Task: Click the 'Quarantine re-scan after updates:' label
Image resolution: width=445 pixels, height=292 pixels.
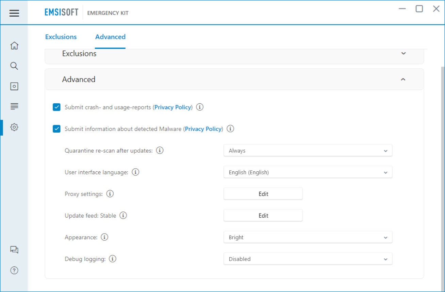Action: (x=109, y=151)
